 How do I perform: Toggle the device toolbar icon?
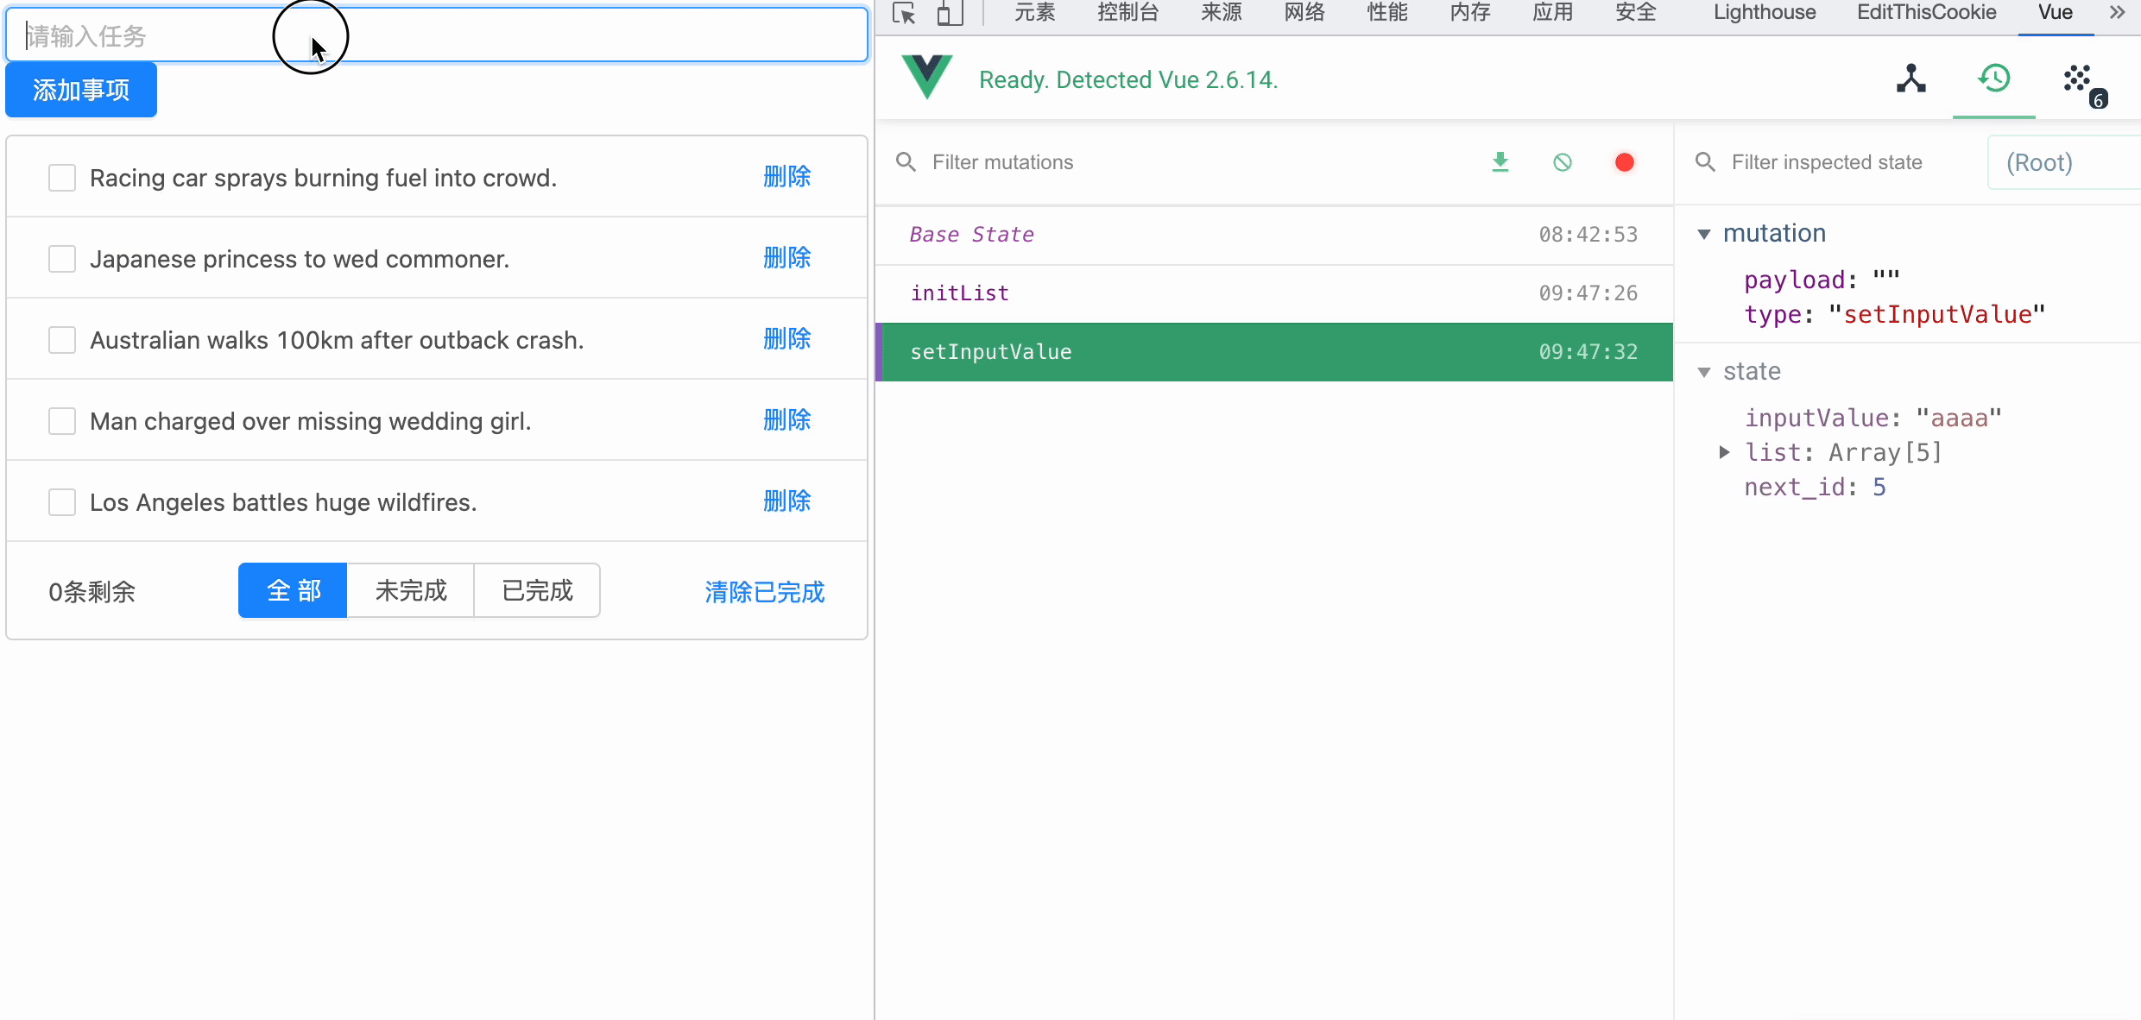(950, 13)
